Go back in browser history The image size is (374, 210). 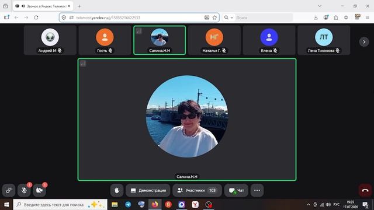[16, 17]
